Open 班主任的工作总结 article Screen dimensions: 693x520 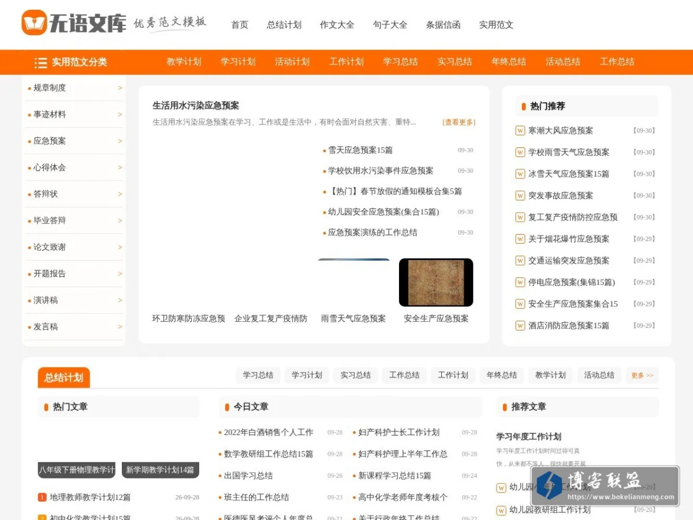[x=256, y=497]
